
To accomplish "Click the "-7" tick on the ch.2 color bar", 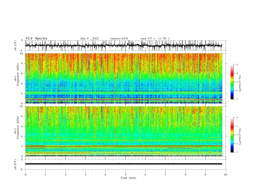I will coord(236,152).
